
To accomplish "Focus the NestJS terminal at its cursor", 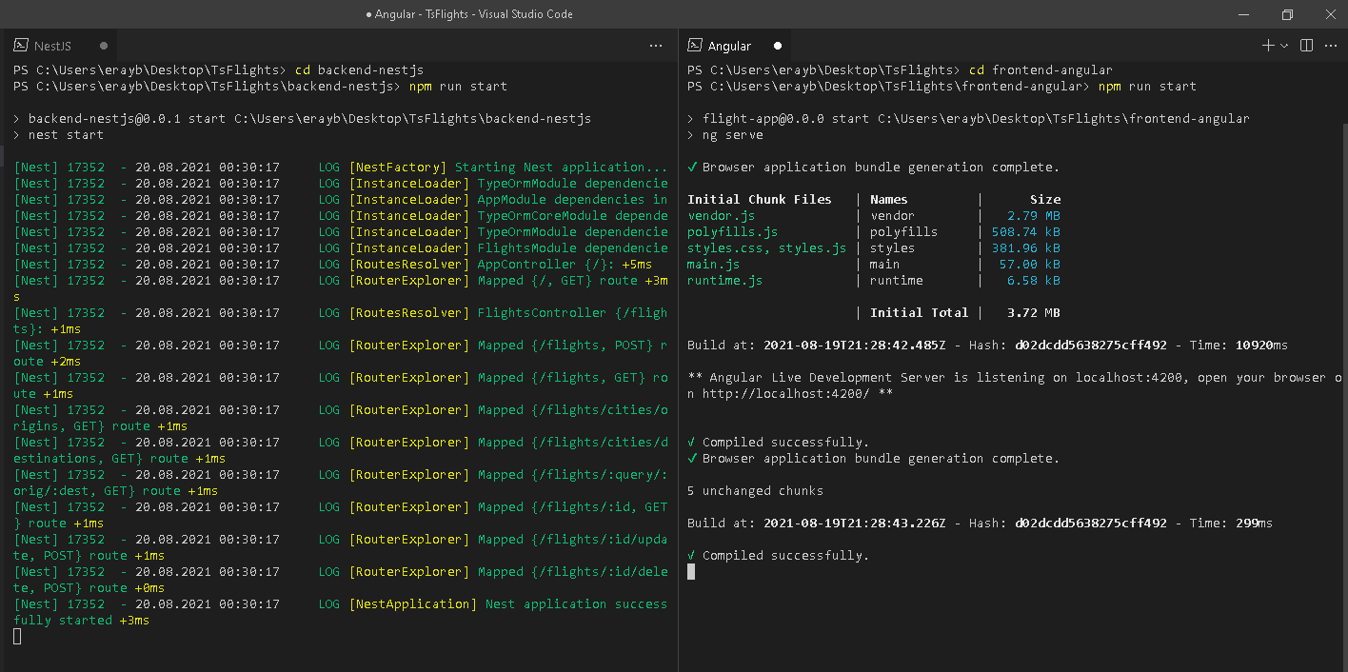I will pyautogui.click(x=17, y=637).
